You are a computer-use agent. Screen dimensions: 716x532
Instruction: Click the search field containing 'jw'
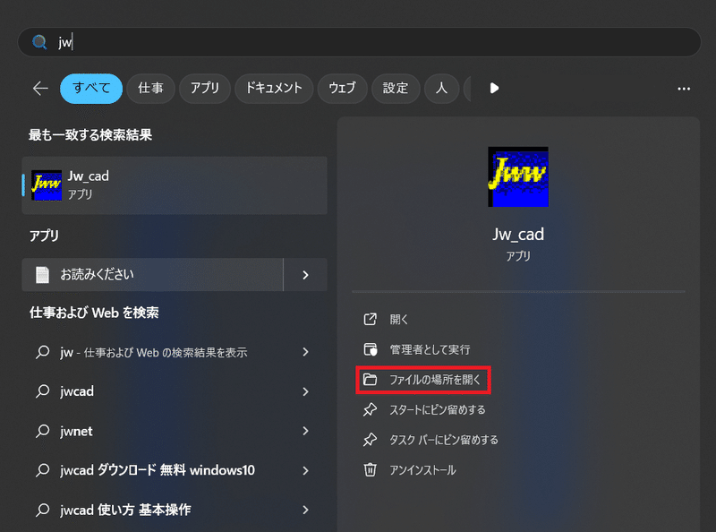pos(359,42)
